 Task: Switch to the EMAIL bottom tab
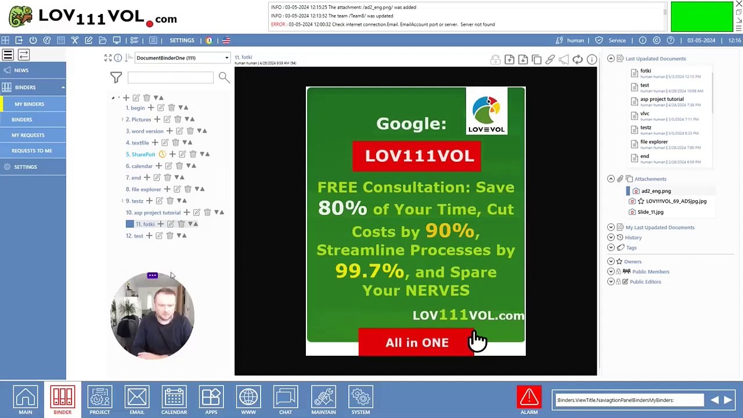pos(137,401)
